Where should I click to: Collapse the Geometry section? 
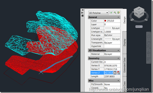point(118,58)
